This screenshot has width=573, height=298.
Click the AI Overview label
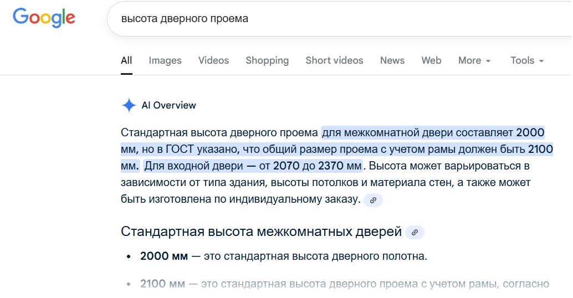[x=169, y=105]
